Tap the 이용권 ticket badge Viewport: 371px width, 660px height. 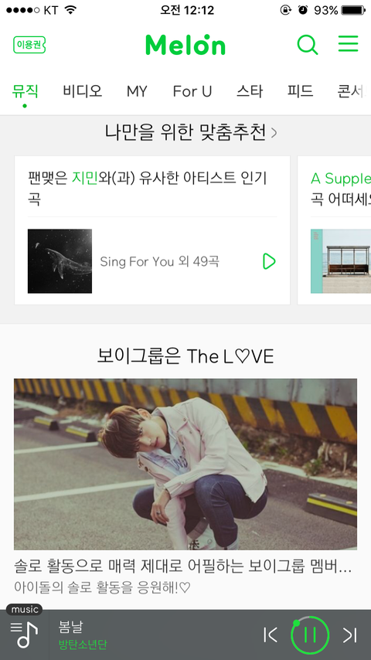tap(29, 45)
